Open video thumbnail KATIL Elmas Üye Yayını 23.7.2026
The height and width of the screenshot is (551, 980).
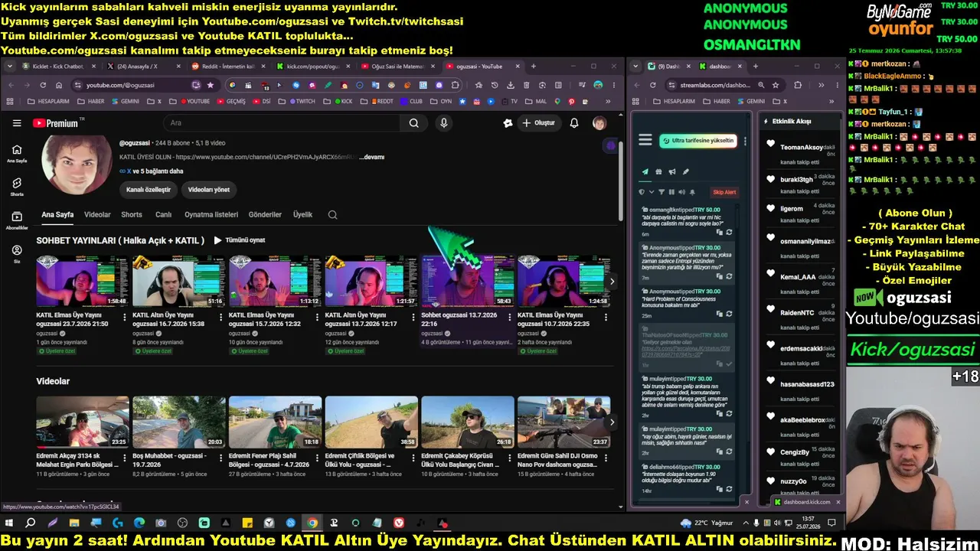point(82,281)
